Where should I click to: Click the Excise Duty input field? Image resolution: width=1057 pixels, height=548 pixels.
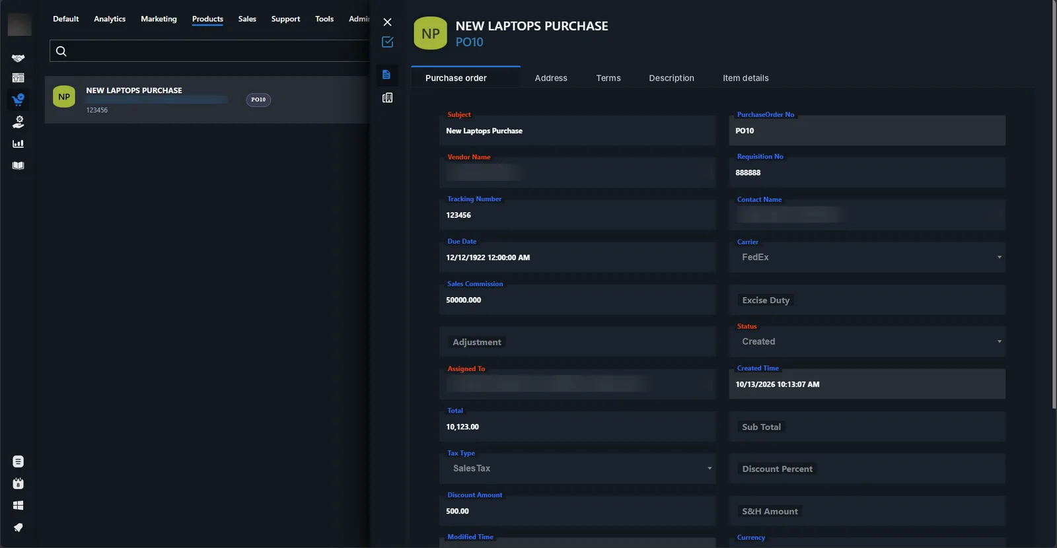click(867, 300)
